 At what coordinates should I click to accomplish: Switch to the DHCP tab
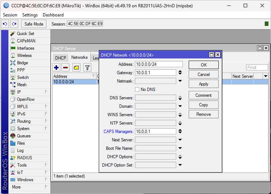[x=60, y=58]
